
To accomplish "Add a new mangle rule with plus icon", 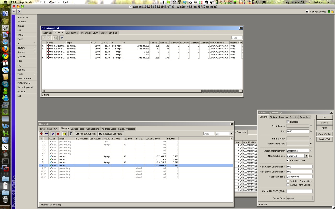I will click(41, 133).
